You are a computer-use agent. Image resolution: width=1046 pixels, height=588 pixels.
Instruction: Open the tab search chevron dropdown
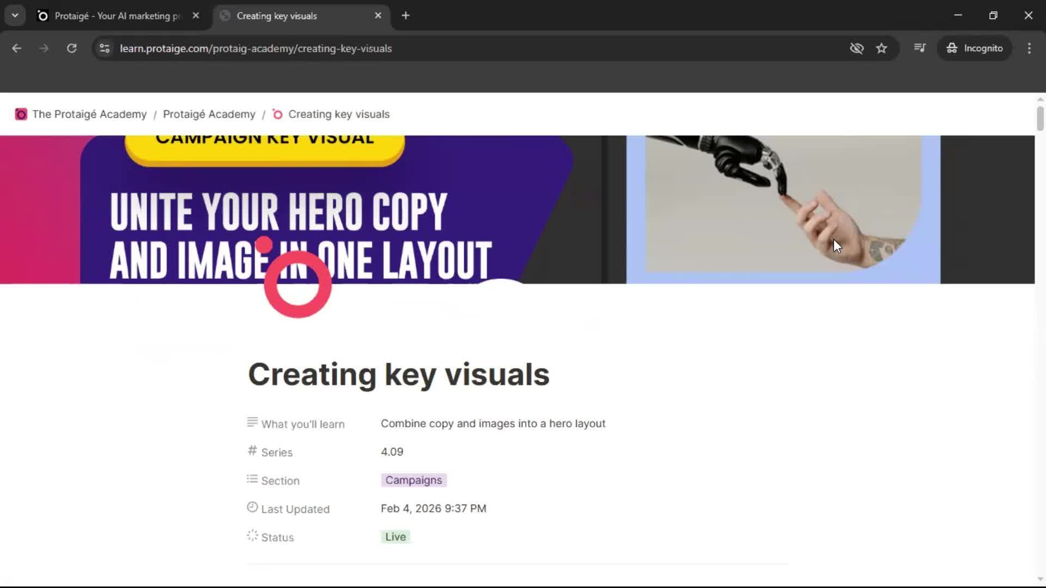point(15,15)
